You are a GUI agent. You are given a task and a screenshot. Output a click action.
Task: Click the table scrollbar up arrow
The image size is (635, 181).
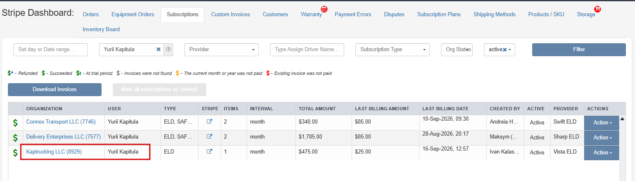point(623,119)
